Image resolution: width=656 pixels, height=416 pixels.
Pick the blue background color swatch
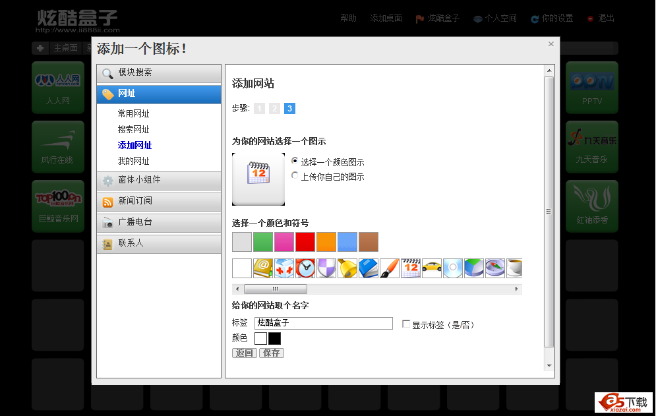pos(347,242)
